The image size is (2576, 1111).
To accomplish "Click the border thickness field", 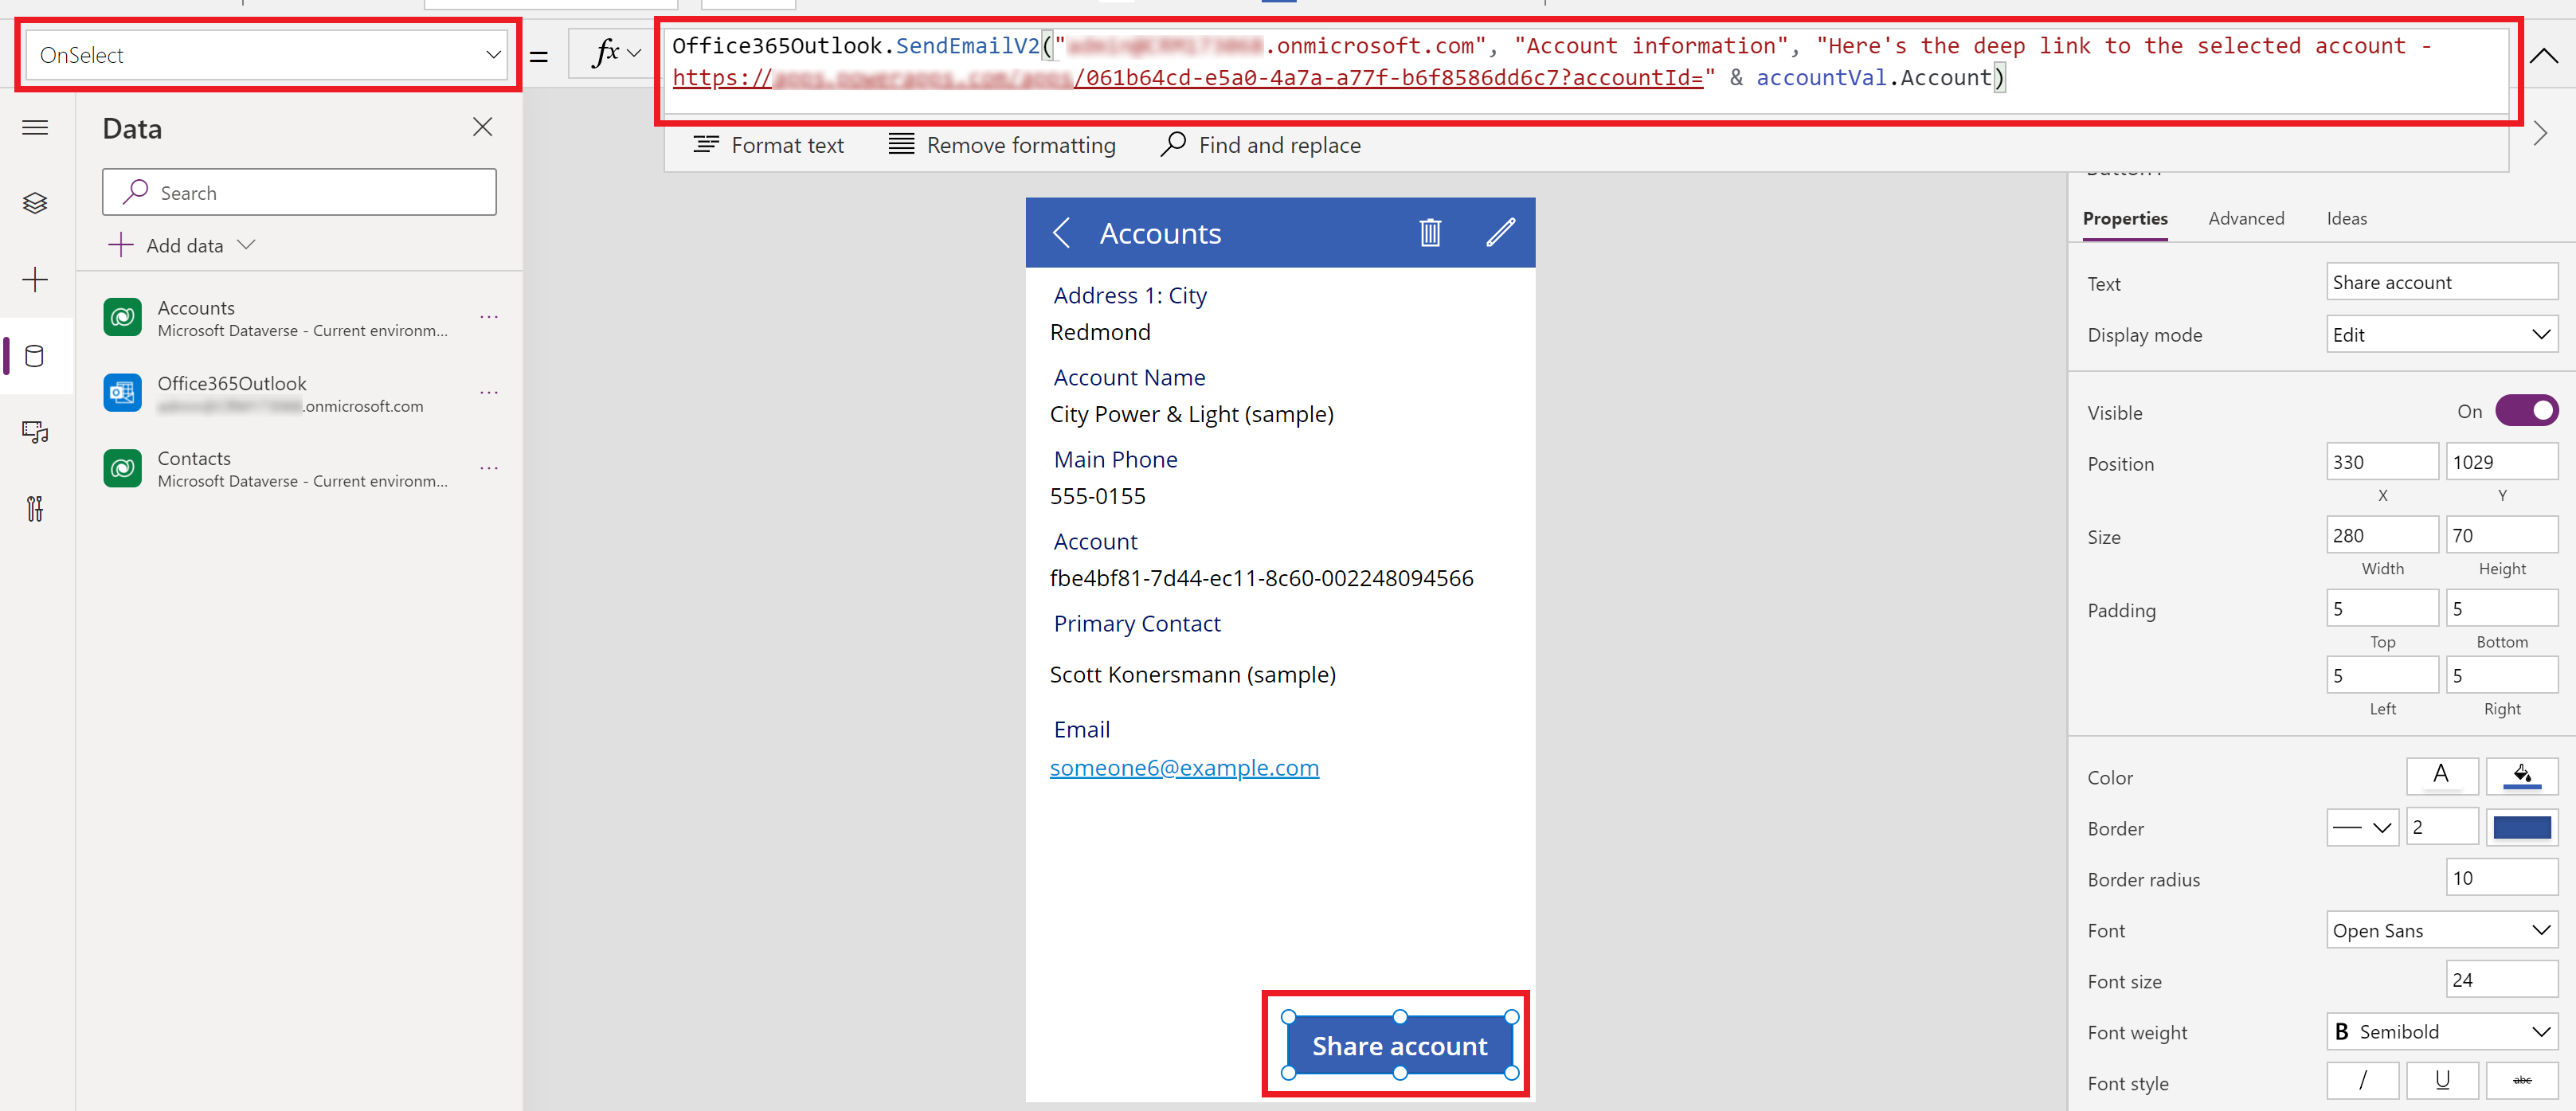I will pyautogui.click(x=2442, y=828).
